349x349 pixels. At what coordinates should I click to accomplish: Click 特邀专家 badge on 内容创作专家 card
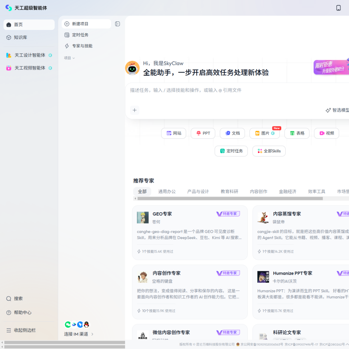coord(228,273)
